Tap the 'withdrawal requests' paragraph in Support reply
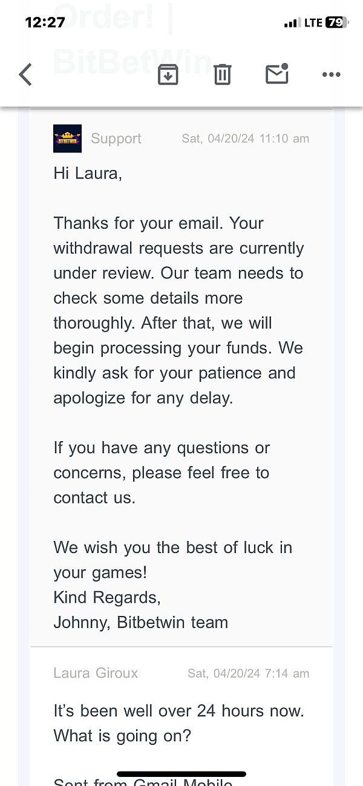 pyautogui.click(x=178, y=310)
